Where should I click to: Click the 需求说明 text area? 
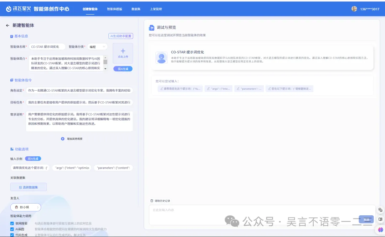[79, 121]
